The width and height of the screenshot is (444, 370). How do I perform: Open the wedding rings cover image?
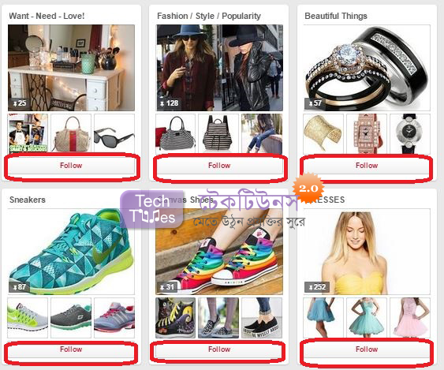(x=367, y=68)
